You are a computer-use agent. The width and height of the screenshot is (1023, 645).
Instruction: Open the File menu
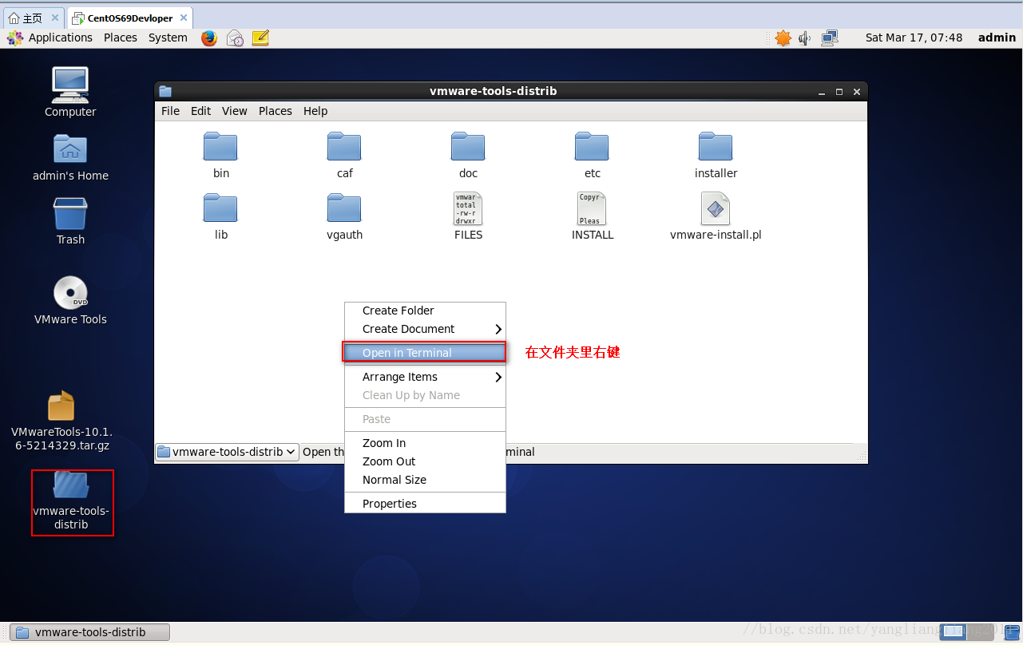(170, 111)
